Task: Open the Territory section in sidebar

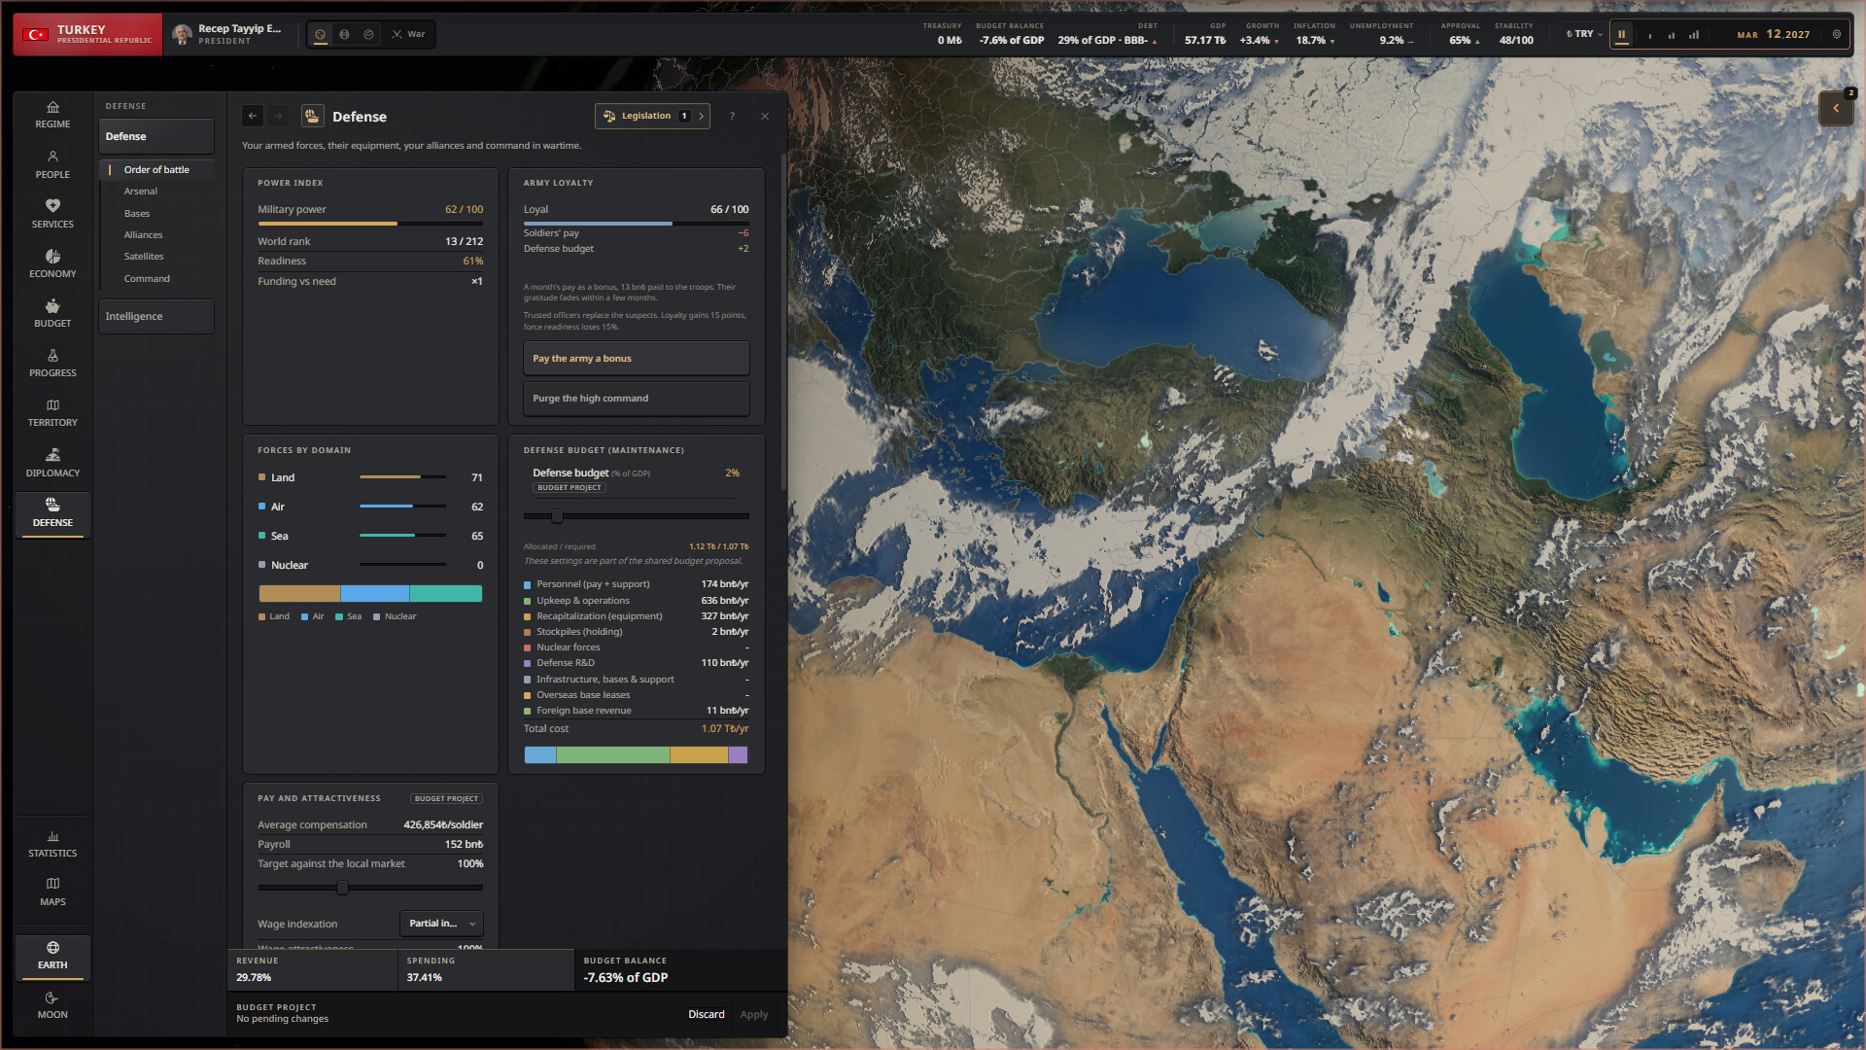Action: point(52,412)
